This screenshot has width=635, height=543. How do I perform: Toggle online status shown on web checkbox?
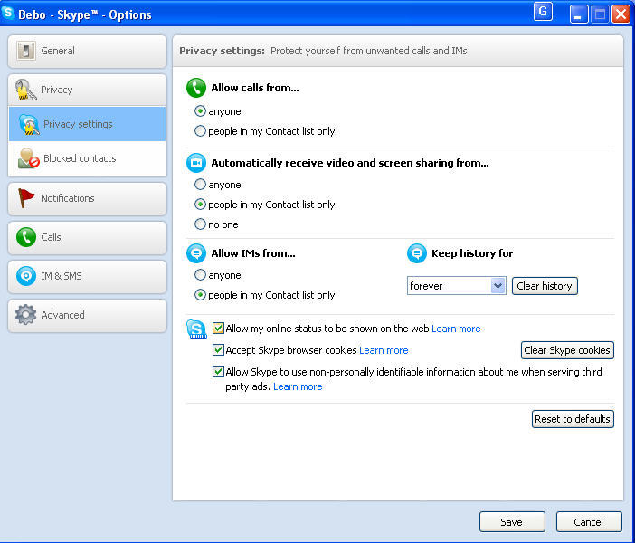coord(218,329)
